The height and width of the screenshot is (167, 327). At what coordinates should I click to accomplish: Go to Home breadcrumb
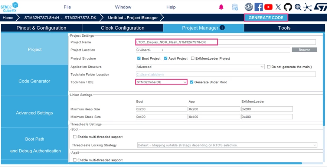tap(8, 18)
